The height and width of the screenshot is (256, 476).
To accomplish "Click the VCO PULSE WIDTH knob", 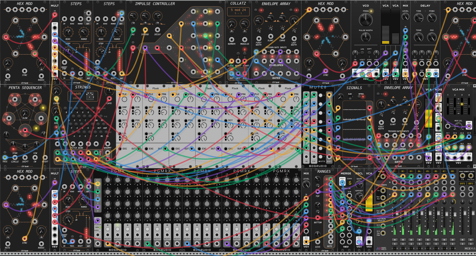I will point(366,37).
